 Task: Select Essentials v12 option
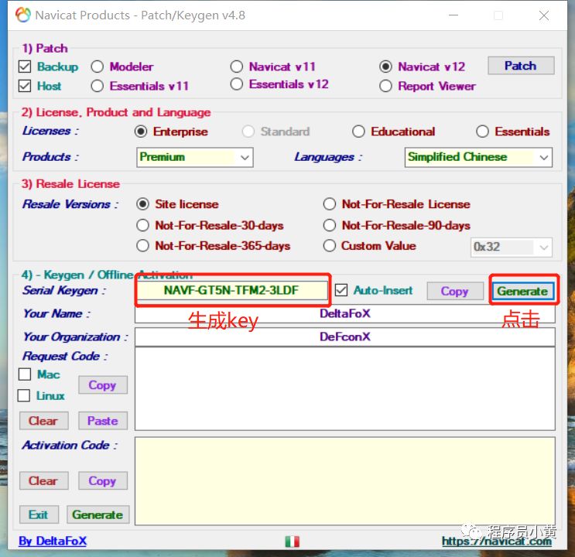point(237,84)
